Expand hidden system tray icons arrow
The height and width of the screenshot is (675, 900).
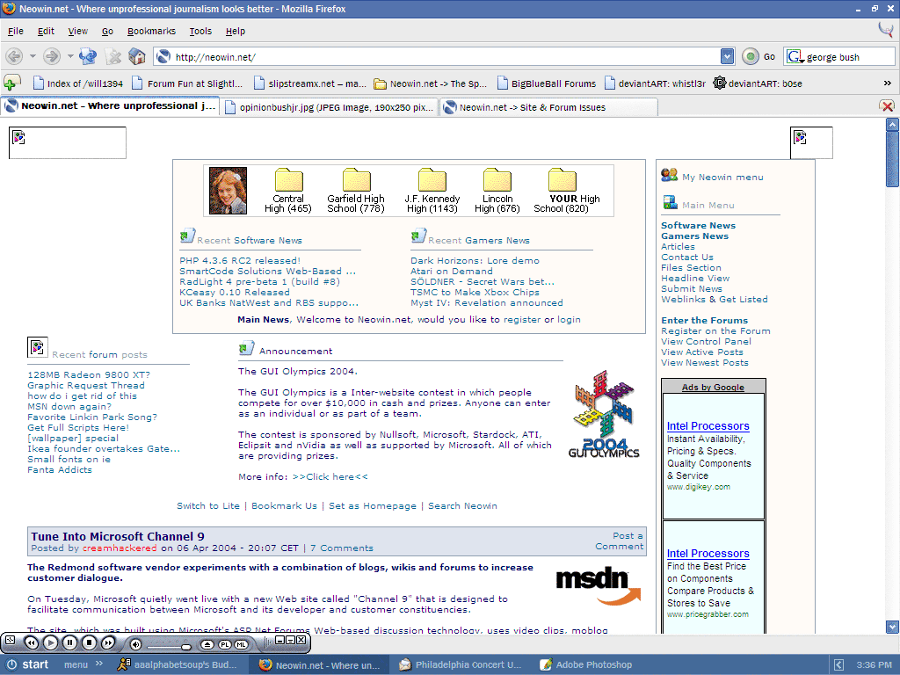pos(838,664)
